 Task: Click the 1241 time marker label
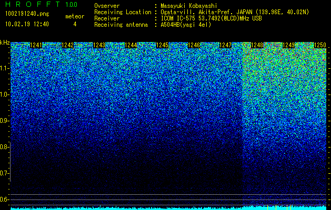(36, 45)
